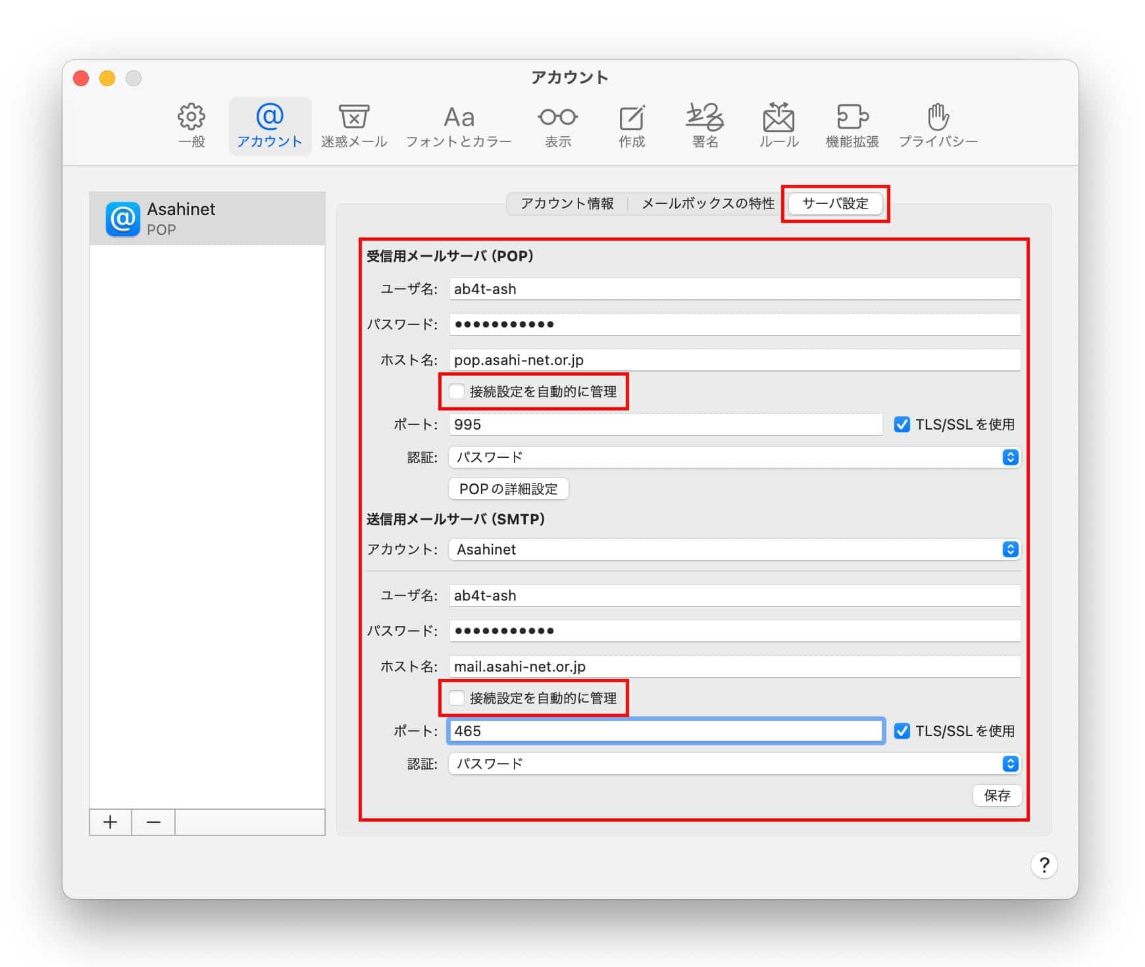Viewport: 1145px width, 967px height.
Task: Open SMTP 認証 password dropdown
Action: [x=734, y=764]
